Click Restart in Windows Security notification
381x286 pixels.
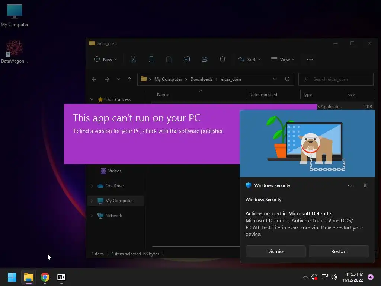click(339, 251)
